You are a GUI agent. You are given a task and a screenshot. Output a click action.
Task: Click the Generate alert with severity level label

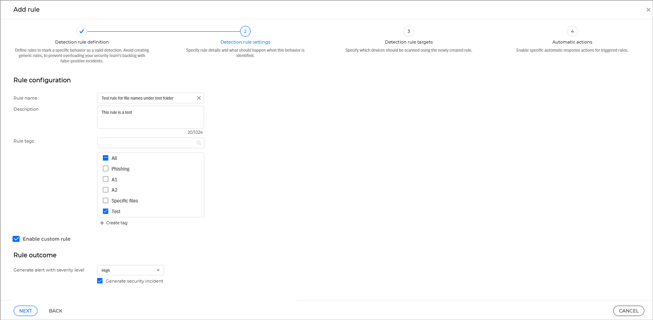[49, 270]
